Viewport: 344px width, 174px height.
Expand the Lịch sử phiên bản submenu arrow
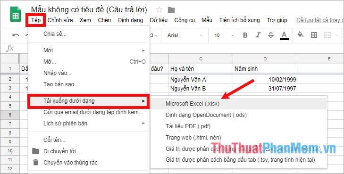pyautogui.click(x=143, y=124)
